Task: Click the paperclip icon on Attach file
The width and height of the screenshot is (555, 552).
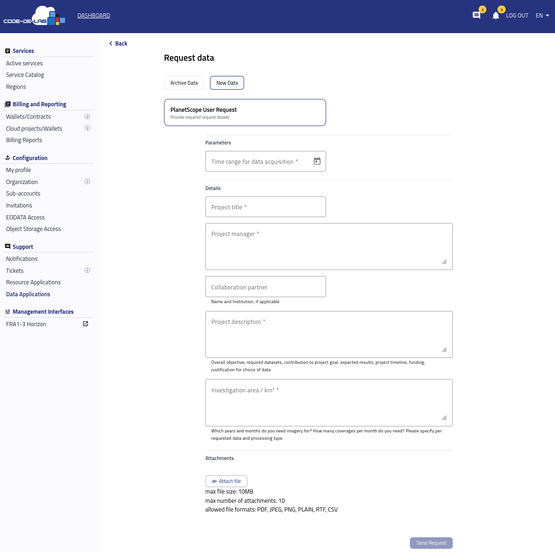Action: 214,481
